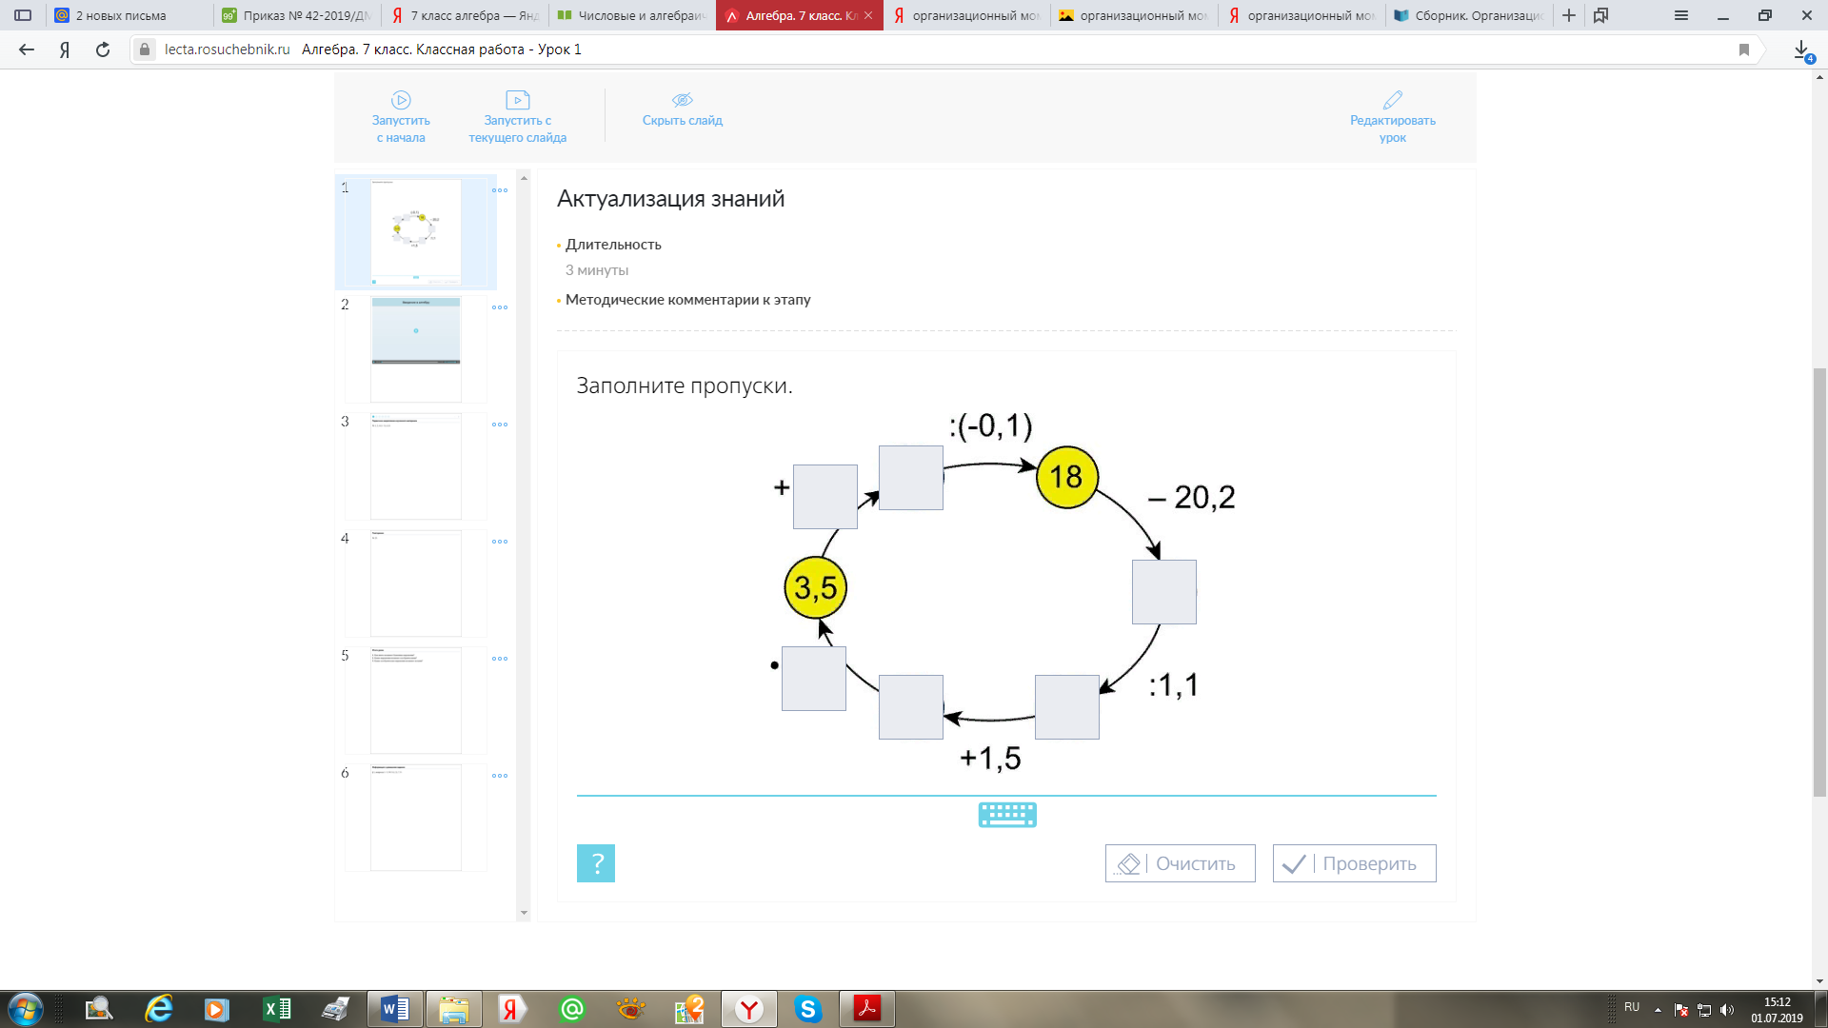Check answers with Проверить button

click(1354, 863)
